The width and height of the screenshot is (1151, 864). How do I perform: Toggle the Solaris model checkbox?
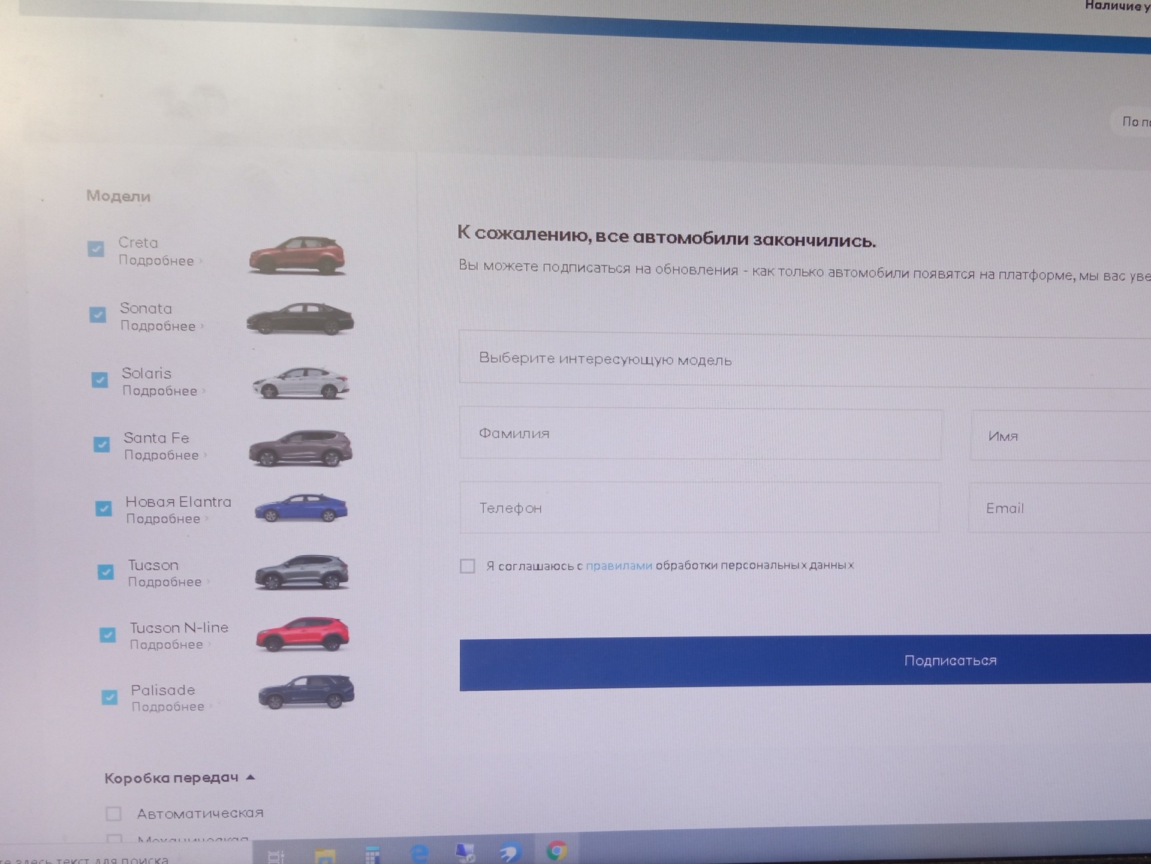point(100,380)
